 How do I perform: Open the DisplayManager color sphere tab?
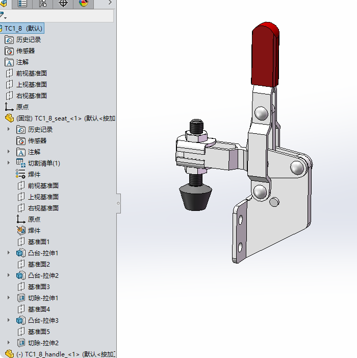click(84, 4)
